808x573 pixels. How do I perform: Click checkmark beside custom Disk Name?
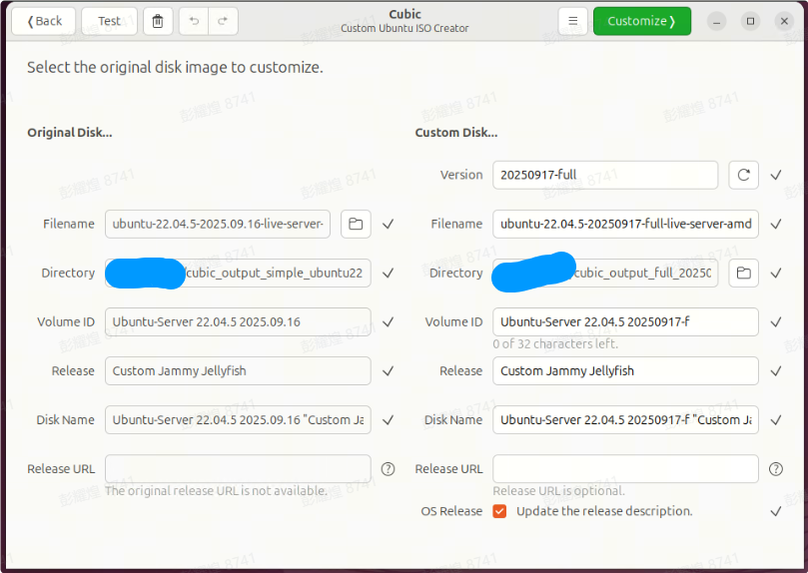pyautogui.click(x=775, y=419)
